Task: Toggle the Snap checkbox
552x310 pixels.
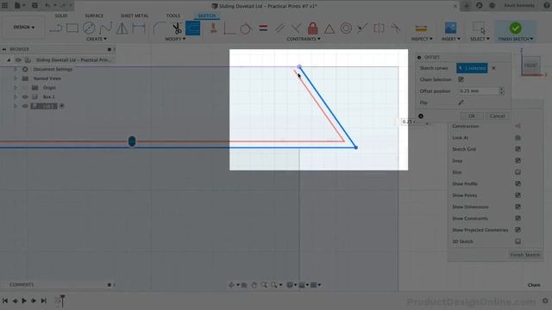Action: click(x=517, y=161)
